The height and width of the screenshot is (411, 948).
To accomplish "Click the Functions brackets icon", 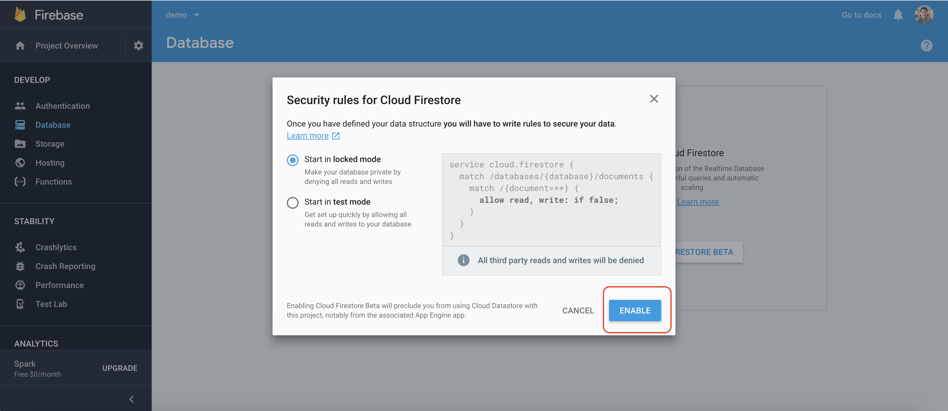I will coord(20,182).
